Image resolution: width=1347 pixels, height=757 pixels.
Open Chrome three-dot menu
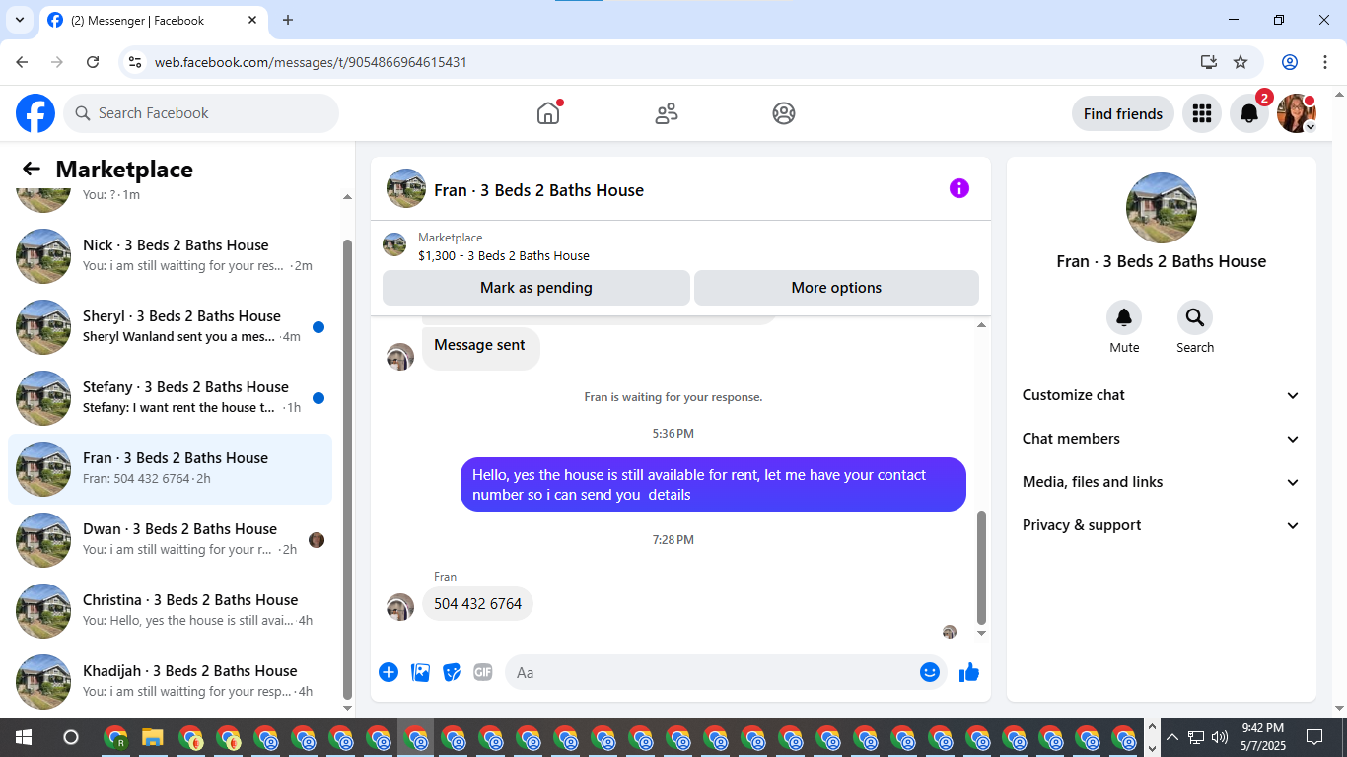[1324, 62]
